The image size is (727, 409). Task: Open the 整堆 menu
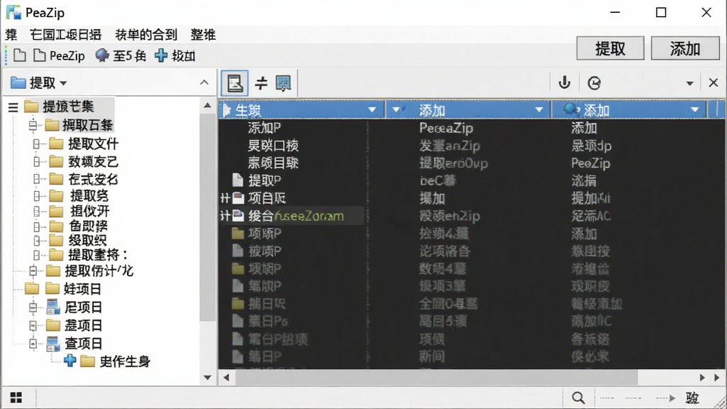pos(203,35)
